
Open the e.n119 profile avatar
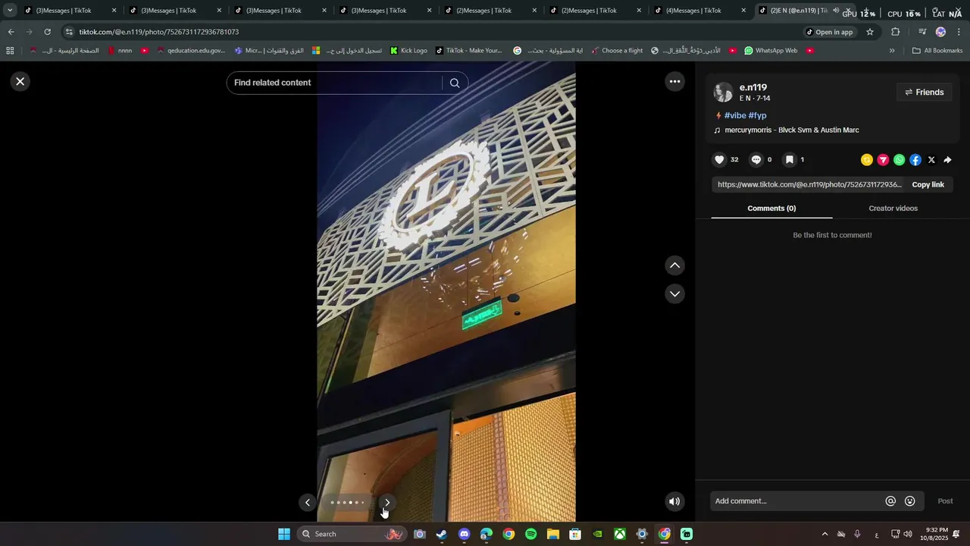724,93
